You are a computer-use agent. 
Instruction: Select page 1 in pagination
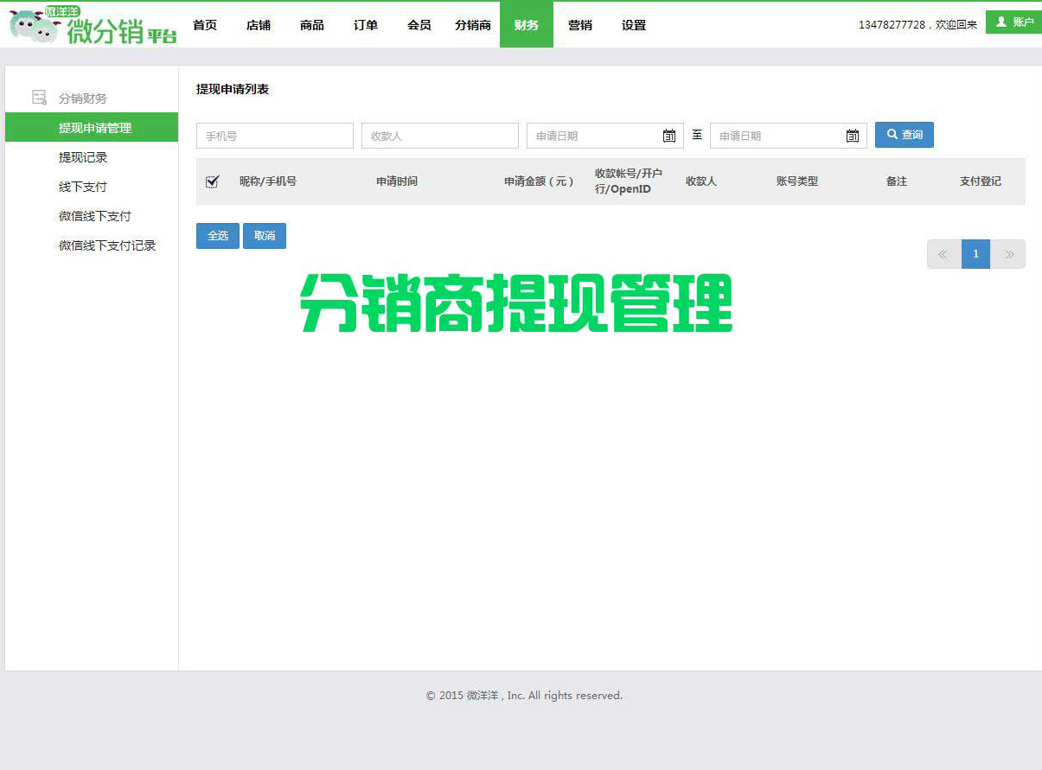pyautogui.click(x=975, y=254)
